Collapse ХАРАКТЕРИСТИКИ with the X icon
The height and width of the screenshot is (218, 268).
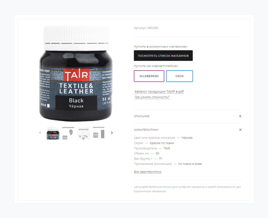tap(240, 130)
